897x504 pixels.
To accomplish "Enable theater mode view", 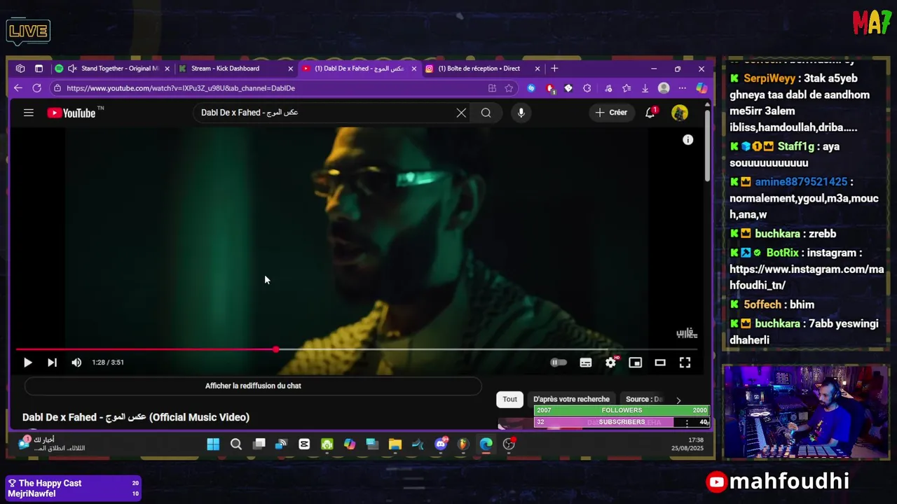I will pyautogui.click(x=660, y=363).
